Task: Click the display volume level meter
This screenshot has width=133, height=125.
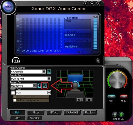Action: [95, 34]
